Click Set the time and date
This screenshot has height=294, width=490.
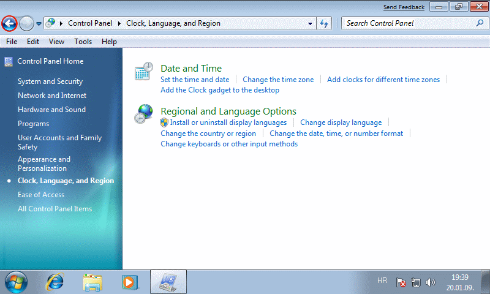(195, 80)
